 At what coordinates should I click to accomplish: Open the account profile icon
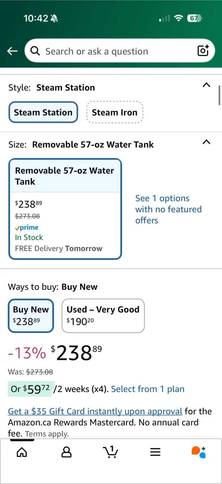[x=66, y=452]
